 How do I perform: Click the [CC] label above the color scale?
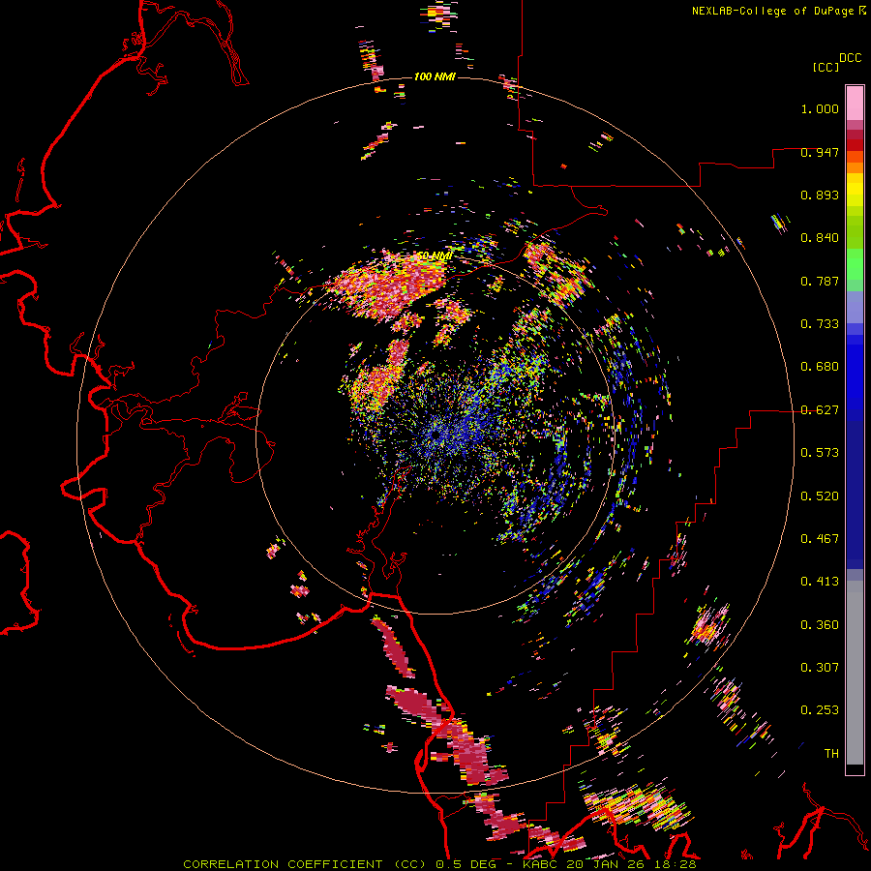coord(826,67)
